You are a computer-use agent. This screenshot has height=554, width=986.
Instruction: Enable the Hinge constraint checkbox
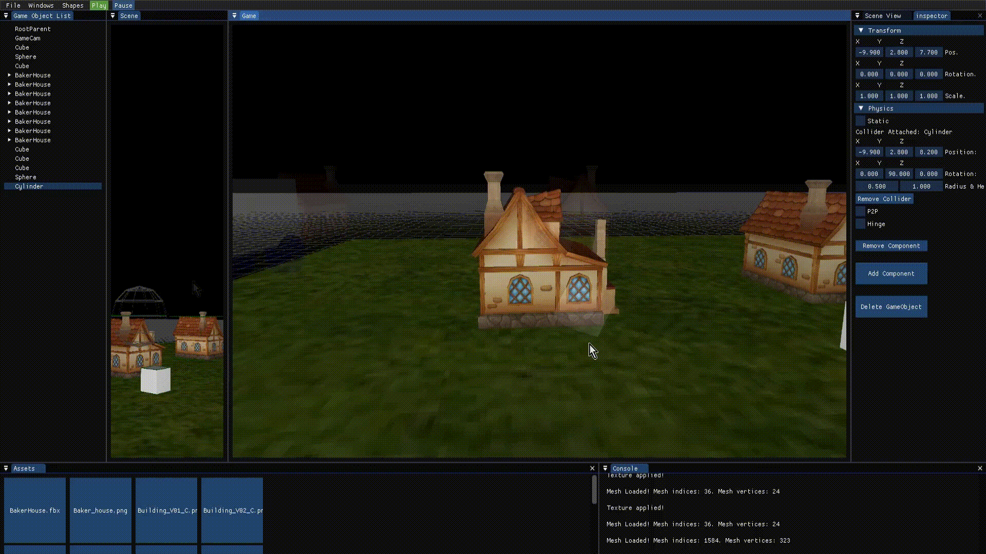coord(861,224)
